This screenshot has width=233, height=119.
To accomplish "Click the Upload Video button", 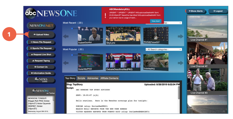I will (41, 35).
